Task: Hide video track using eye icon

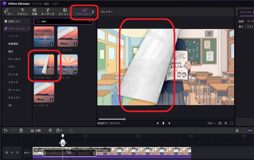Action: point(12,153)
